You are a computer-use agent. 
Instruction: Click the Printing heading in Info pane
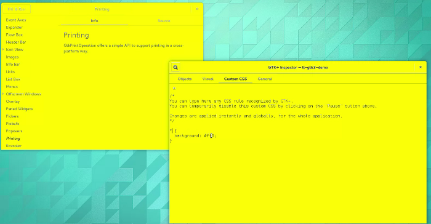(76, 35)
